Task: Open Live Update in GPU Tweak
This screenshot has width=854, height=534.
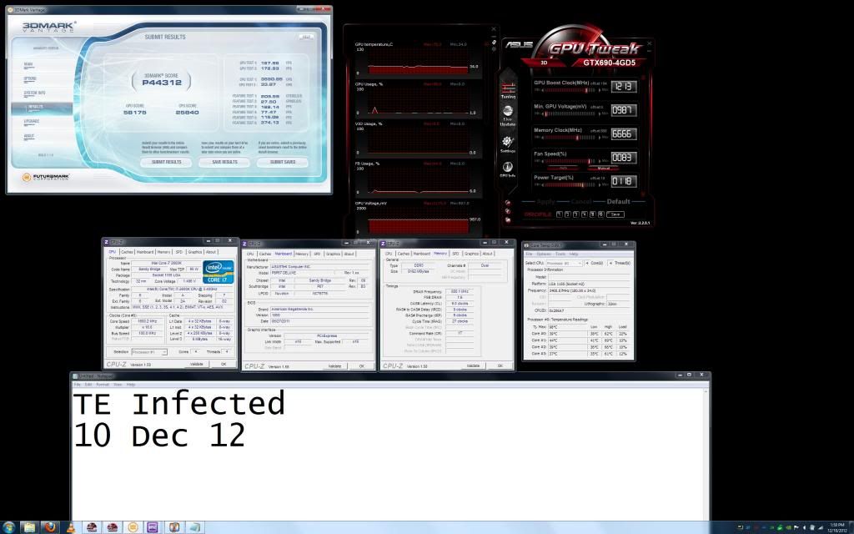Action: point(508,115)
